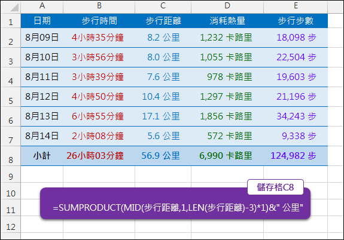Select the 8月13日 date cell
The height and width of the screenshot is (240, 344).
point(42,116)
